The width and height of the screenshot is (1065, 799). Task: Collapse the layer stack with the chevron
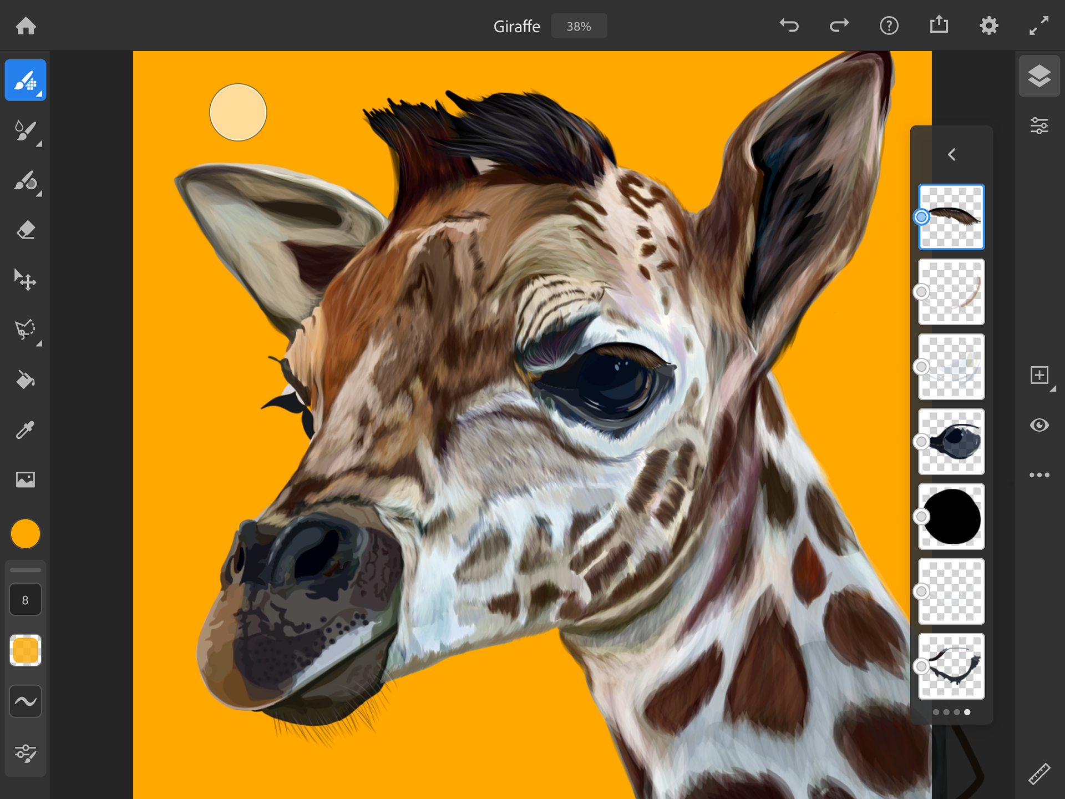pyautogui.click(x=952, y=154)
